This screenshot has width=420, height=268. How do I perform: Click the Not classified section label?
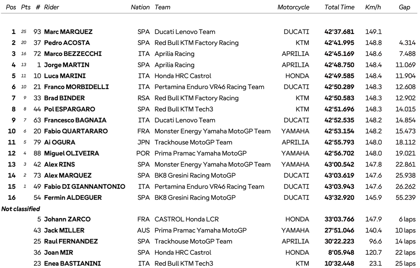pyautogui.click(x=21, y=208)
